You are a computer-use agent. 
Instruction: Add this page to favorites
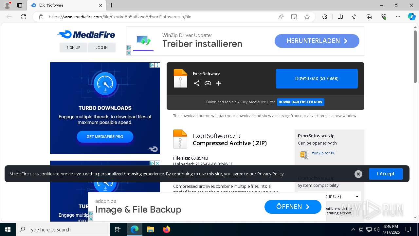click(x=307, y=17)
